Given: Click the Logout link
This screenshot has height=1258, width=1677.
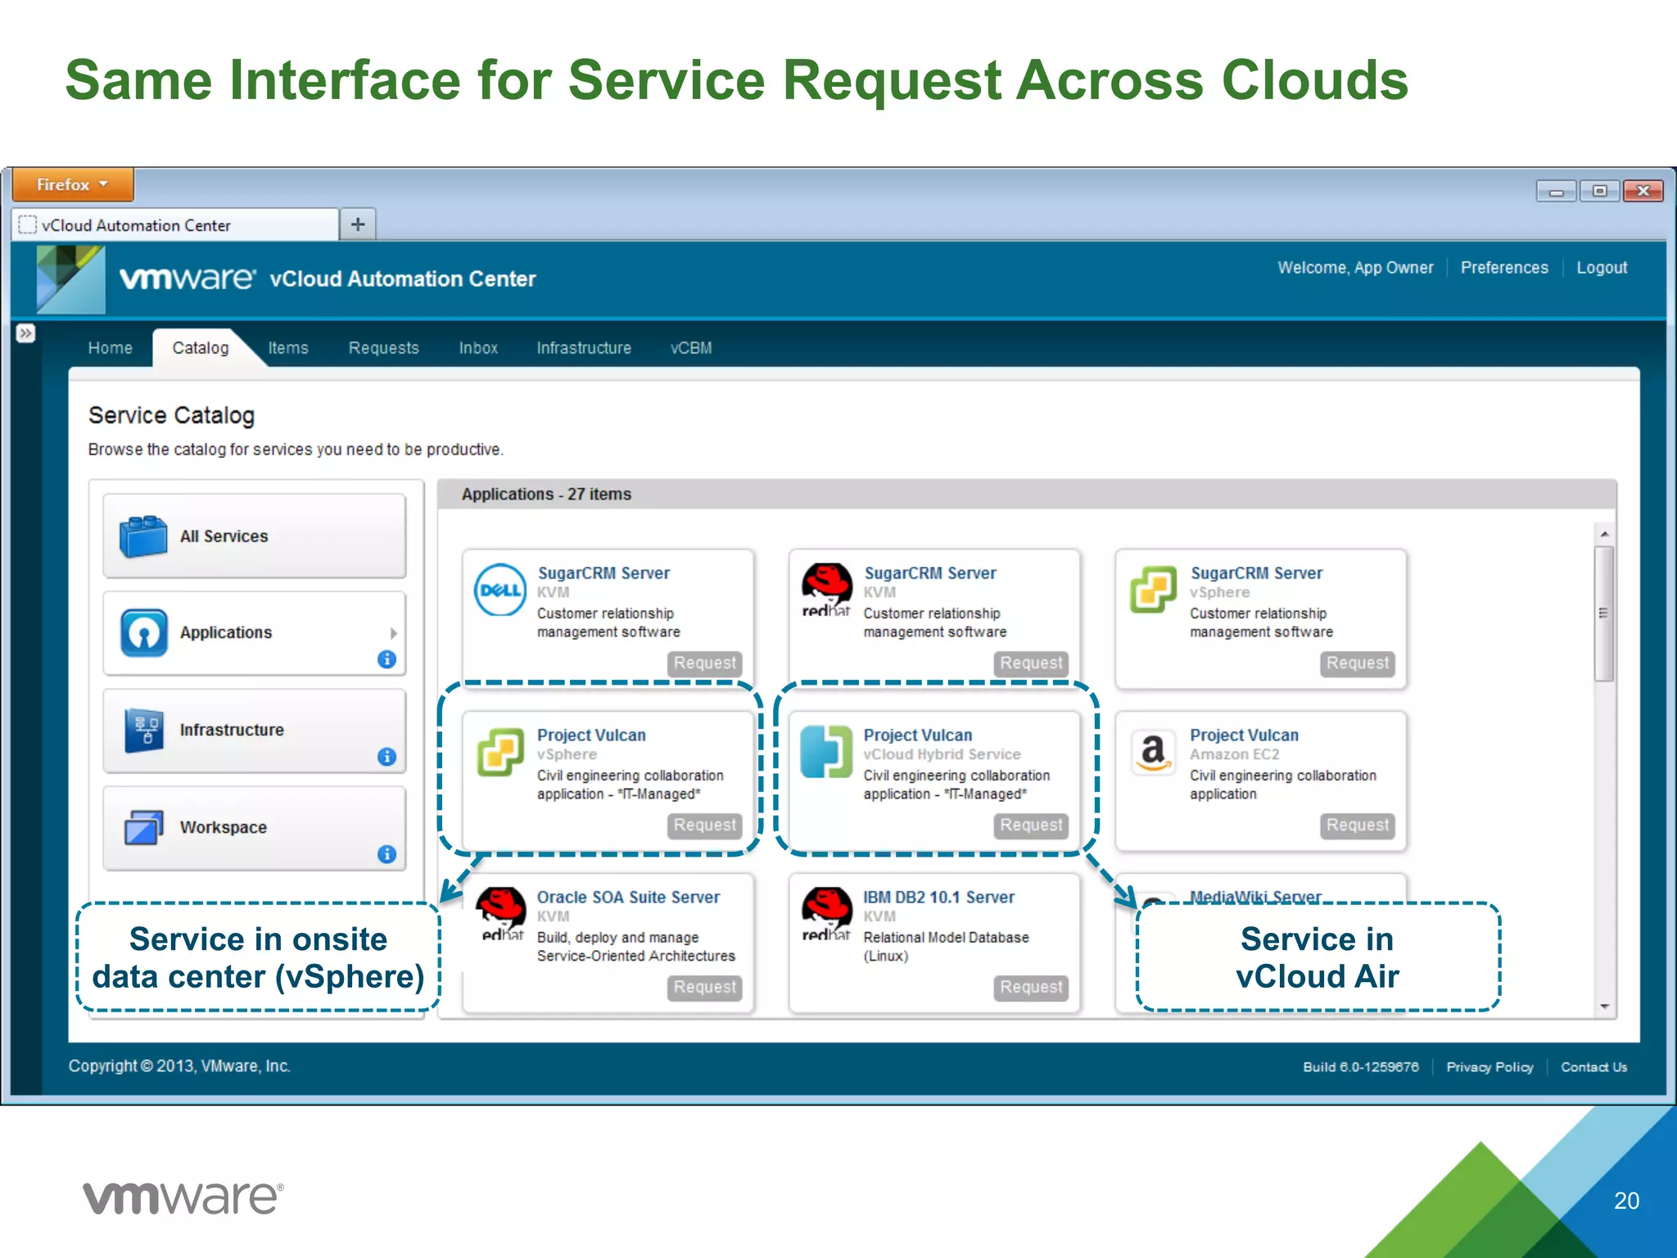Looking at the screenshot, I should coord(1602,268).
